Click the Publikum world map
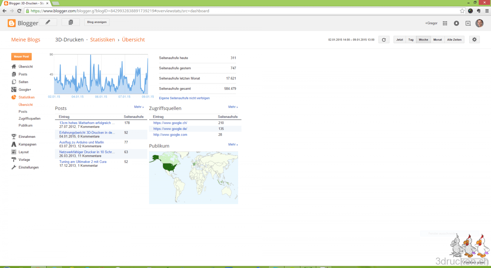The width and height of the screenshot is (491, 268). point(194,177)
